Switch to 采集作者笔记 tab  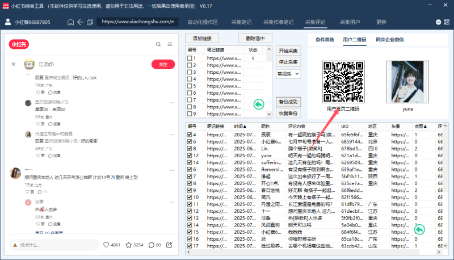point(278,22)
